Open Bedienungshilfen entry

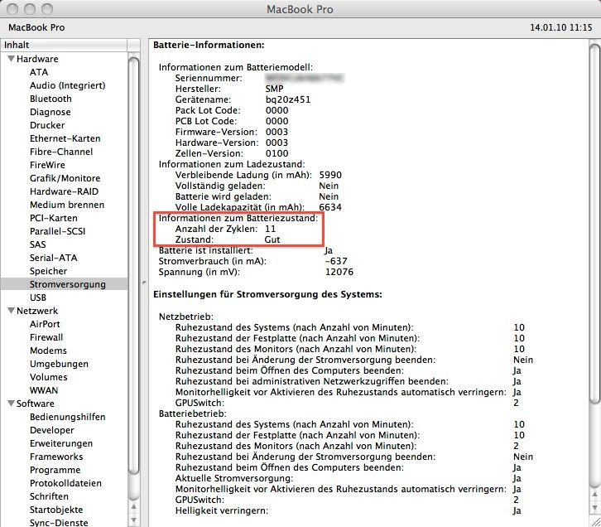click(x=67, y=417)
